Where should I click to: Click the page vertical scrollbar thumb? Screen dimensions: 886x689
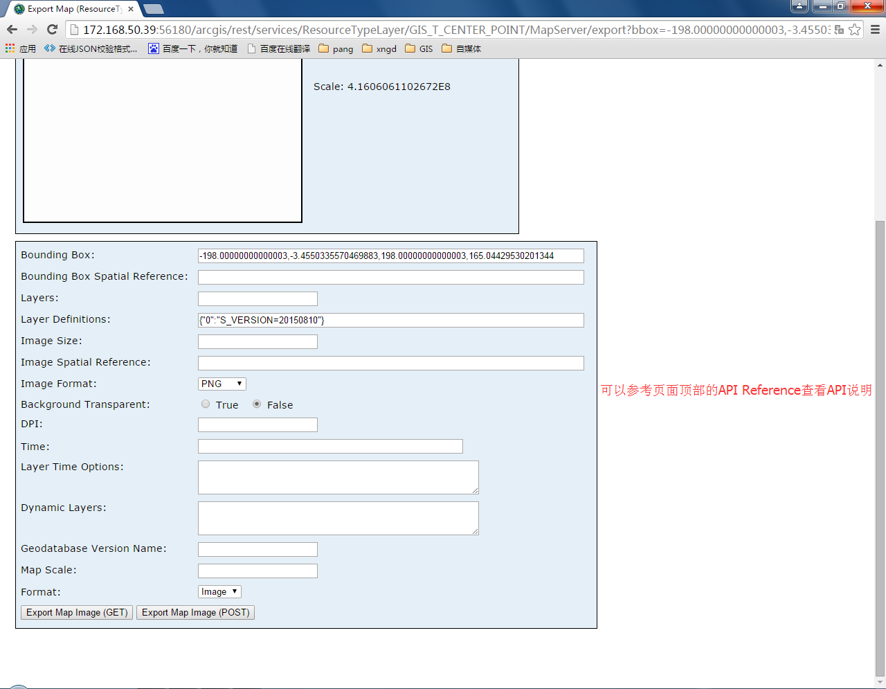click(x=880, y=447)
